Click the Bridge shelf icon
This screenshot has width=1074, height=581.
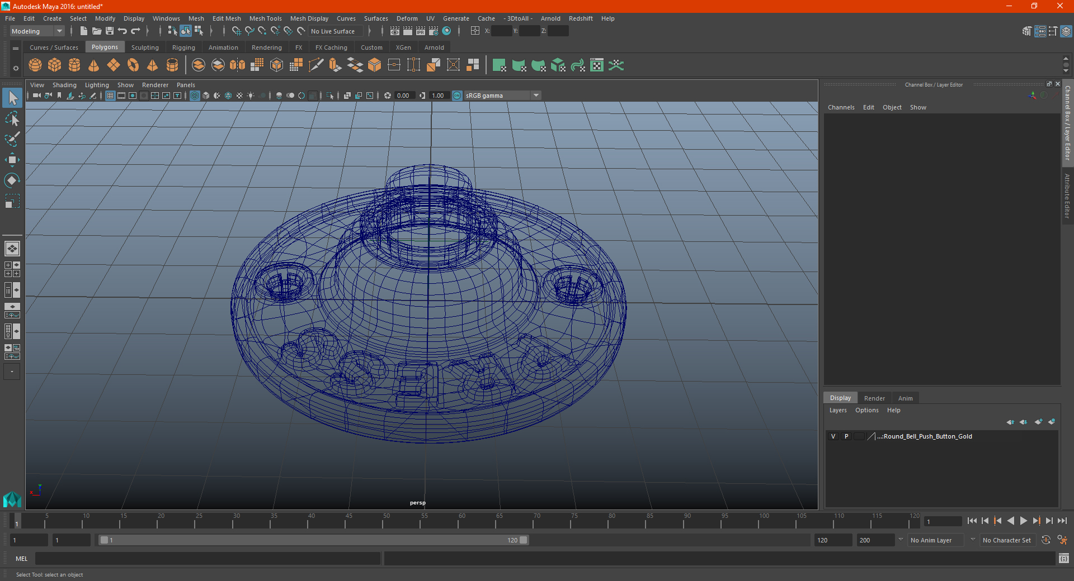click(x=355, y=65)
